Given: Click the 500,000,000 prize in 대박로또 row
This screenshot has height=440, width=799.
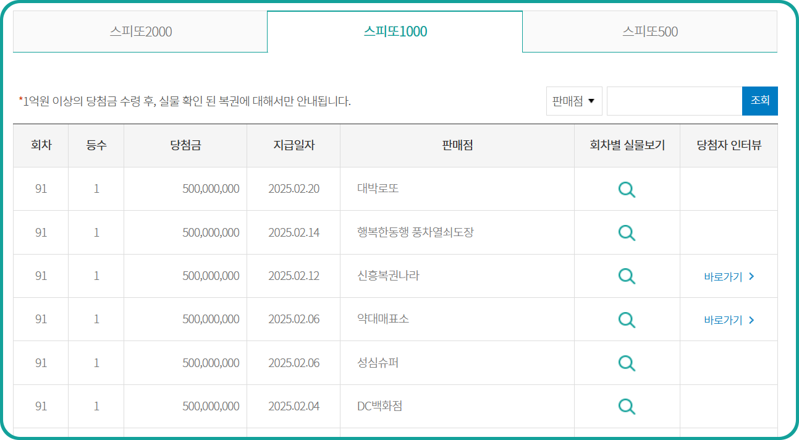Looking at the screenshot, I should (211, 189).
